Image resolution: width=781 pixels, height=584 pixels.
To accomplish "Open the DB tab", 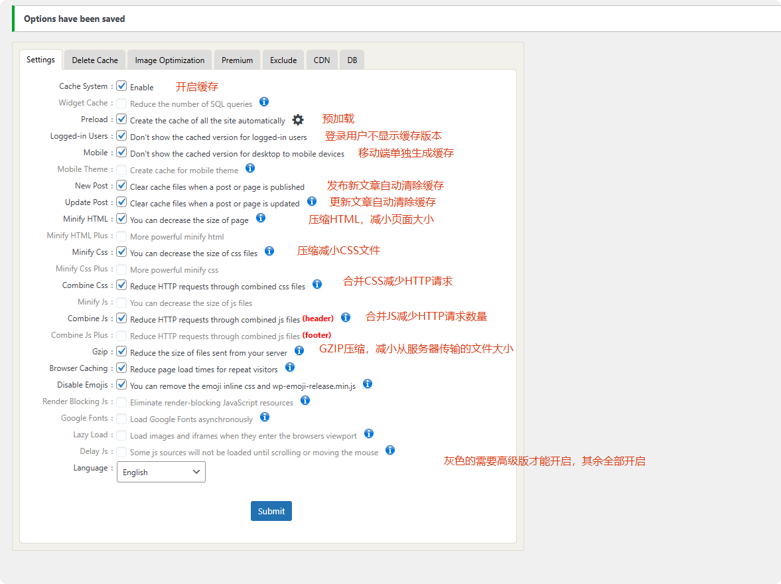I will [x=352, y=60].
